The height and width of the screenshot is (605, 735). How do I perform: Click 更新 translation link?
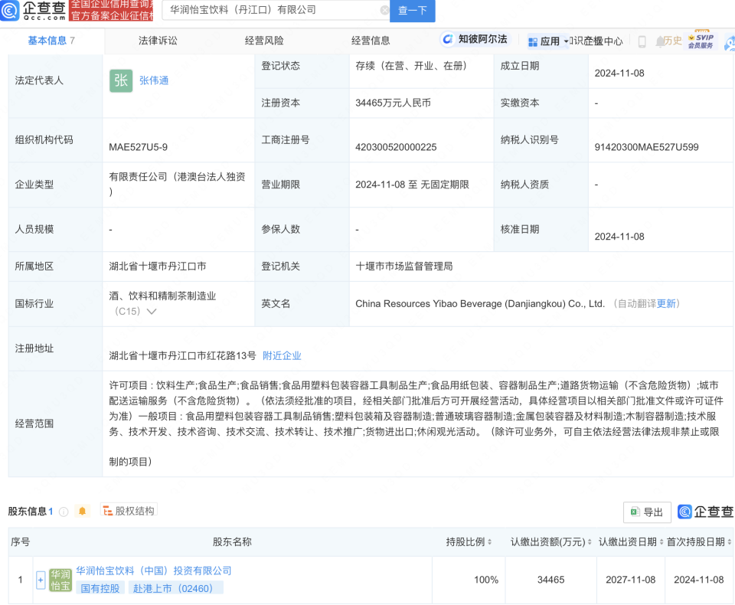click(x=666, y=303)
